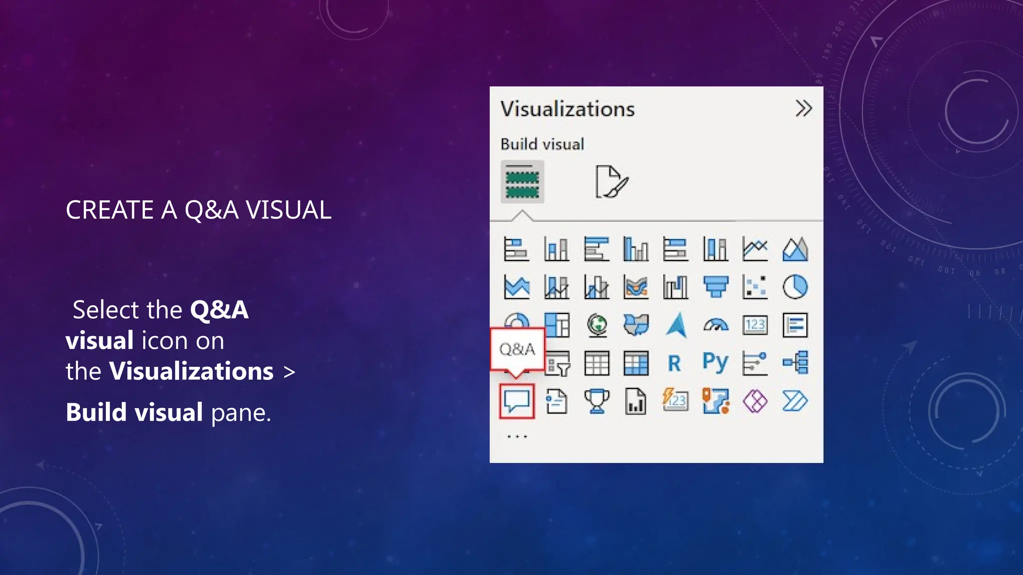The image size is (1023, 575).
Task: Insert an area chart visual
Action: tap(795, 249)
